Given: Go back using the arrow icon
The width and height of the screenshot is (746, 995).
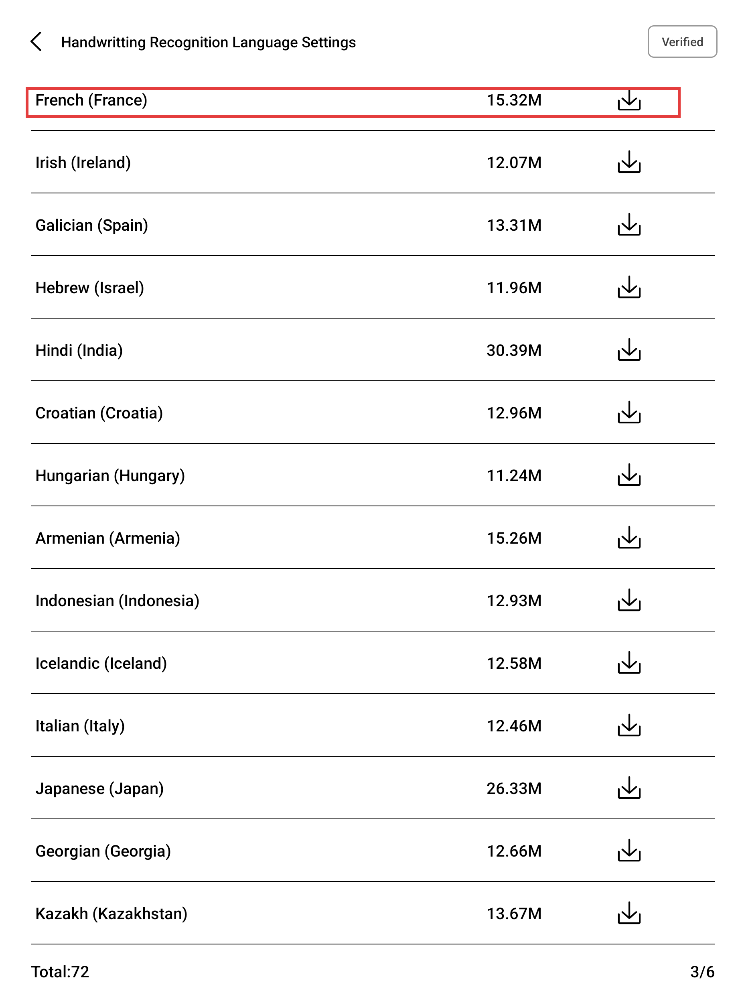Looking at the screenshot, I should click(x=36, y=42).
